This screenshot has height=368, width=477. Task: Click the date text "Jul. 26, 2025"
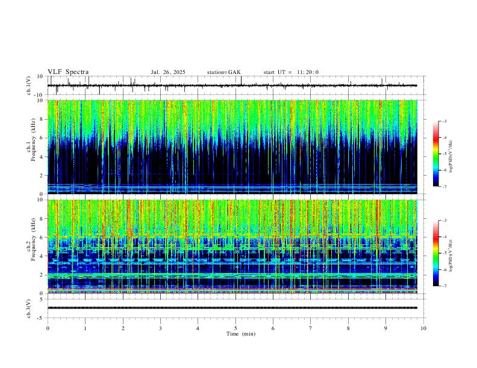168,72
